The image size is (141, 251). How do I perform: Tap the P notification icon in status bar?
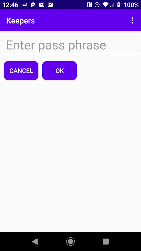[33, 5]
